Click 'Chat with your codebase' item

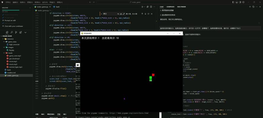[x=14, y=26]
